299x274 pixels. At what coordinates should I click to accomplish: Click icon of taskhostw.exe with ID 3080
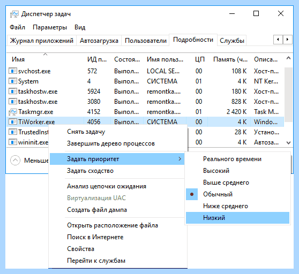pos(12,102)
